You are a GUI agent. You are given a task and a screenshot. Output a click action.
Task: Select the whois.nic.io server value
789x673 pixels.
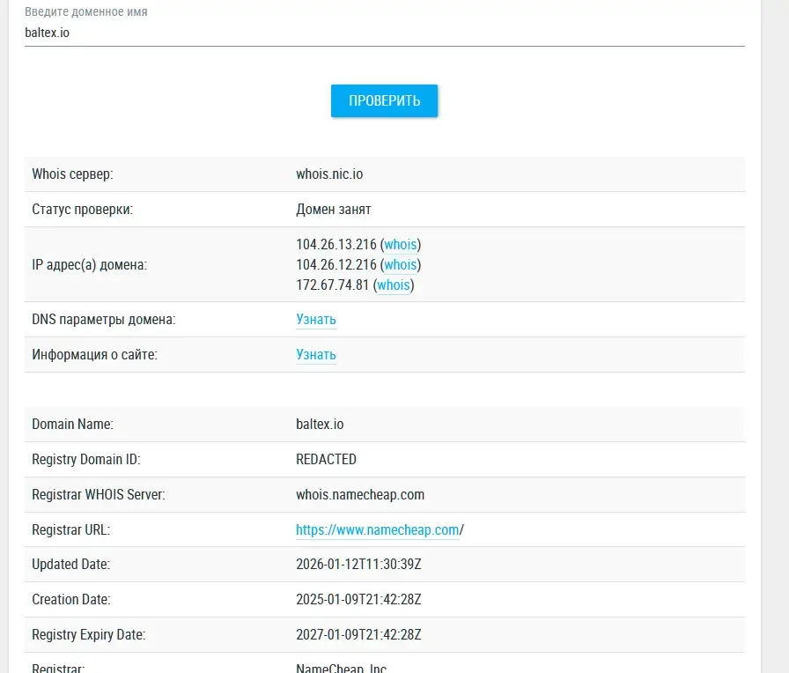pos(329,174)
